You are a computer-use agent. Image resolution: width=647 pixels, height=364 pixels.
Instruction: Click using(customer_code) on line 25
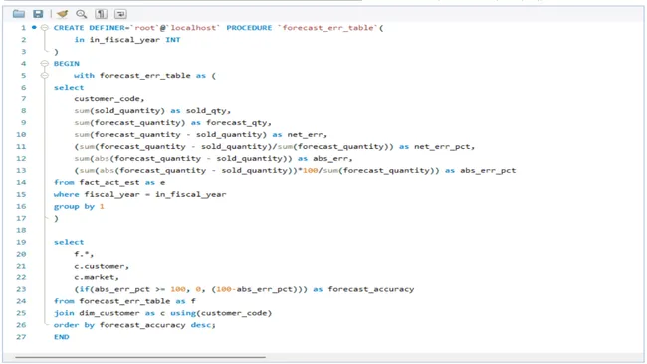[221, 313]
